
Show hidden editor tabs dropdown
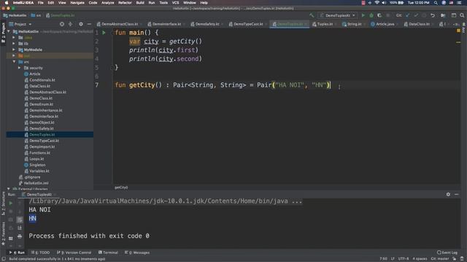pos(456,24)
